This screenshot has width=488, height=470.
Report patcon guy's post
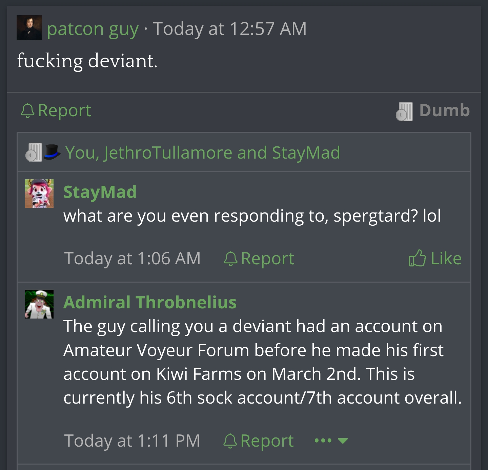pos(64,110)
